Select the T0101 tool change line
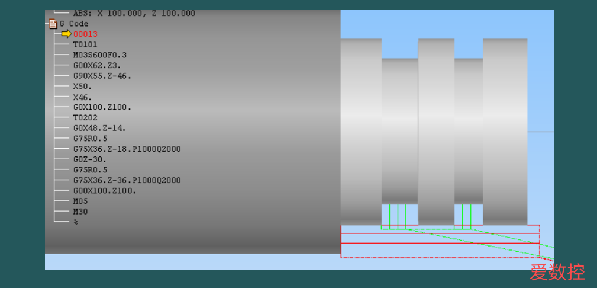597x288 pixels. coord(85,44)
